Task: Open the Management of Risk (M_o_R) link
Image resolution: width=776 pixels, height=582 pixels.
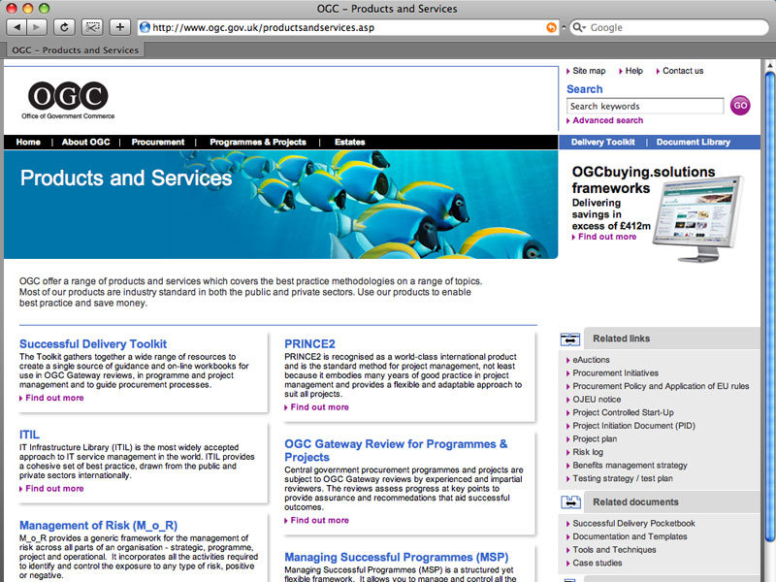Action: point(99,525)
